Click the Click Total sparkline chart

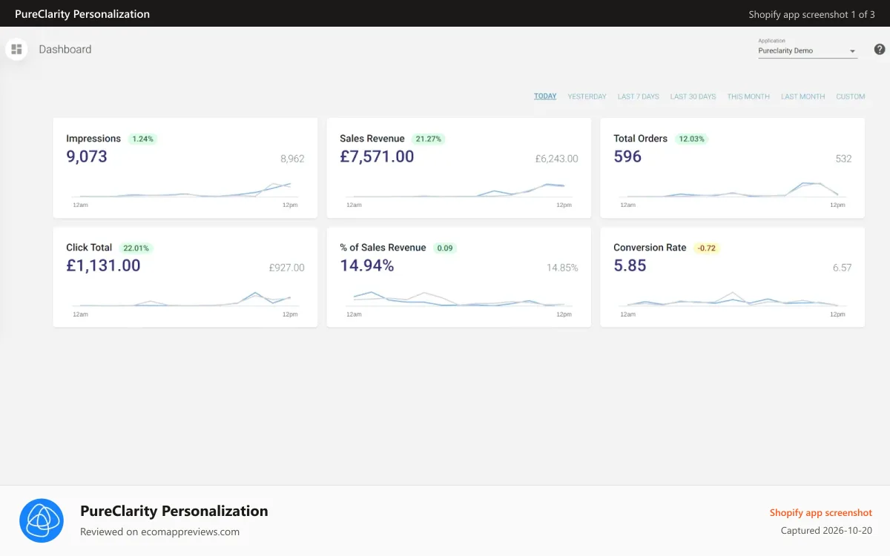tap(185, 300)
